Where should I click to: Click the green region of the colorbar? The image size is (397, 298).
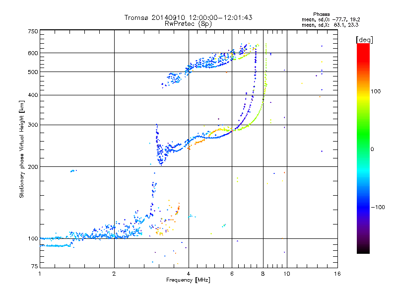click(x=363, y=134)
